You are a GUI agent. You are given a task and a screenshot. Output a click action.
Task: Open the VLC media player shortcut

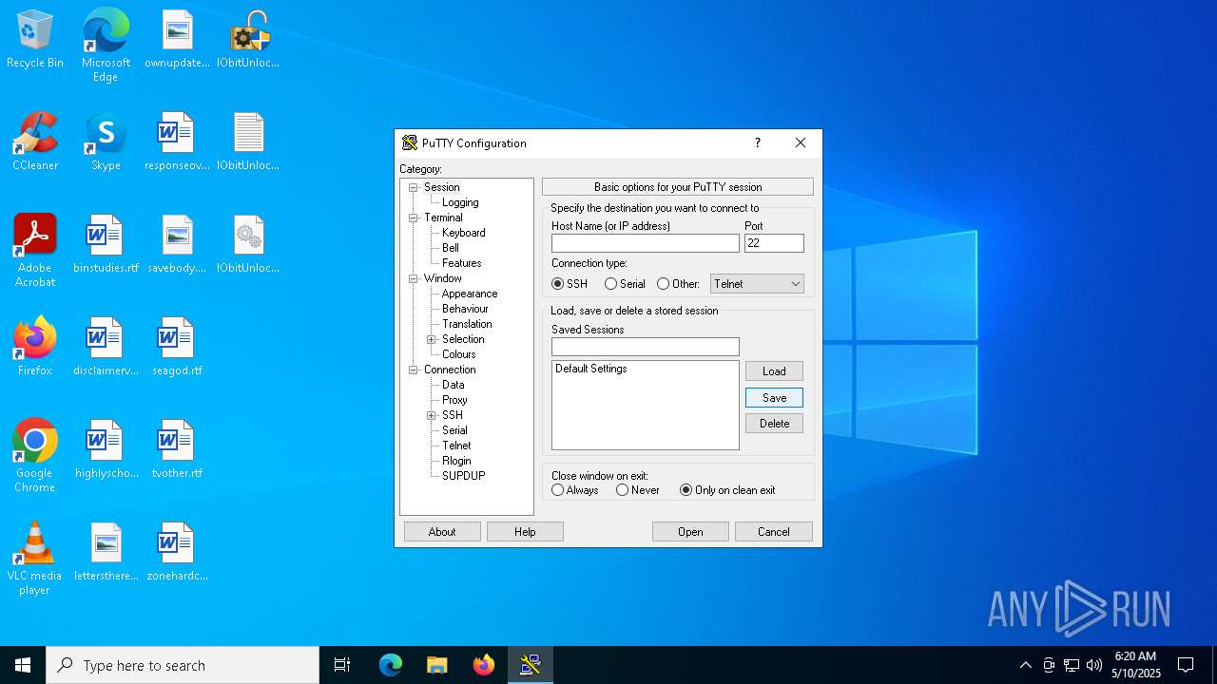coord(35,559)
